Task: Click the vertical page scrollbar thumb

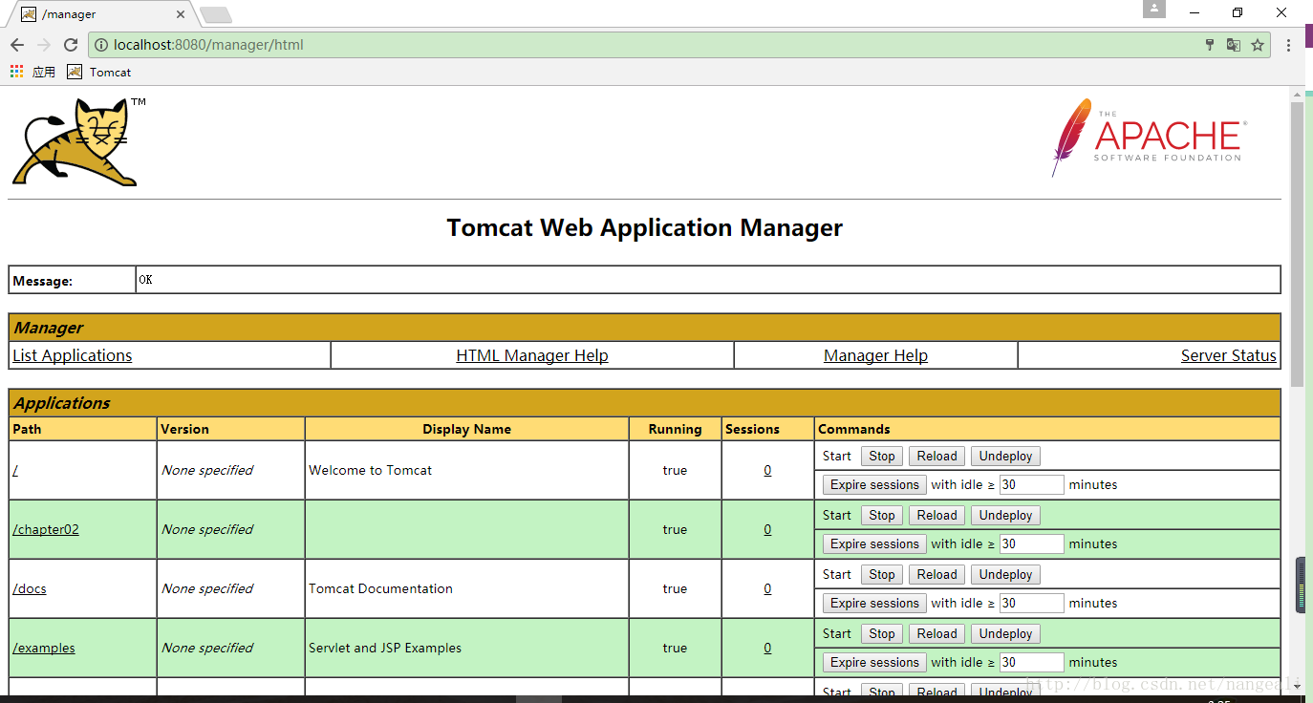Action: [1297, 244]
